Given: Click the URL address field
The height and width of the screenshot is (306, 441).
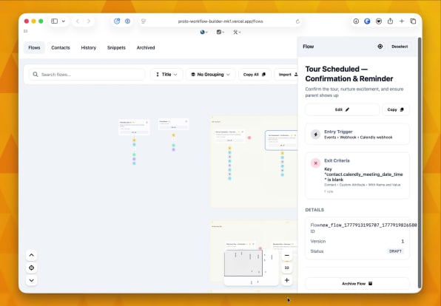Looking at the screenshot, I should (x=220, y=21).
